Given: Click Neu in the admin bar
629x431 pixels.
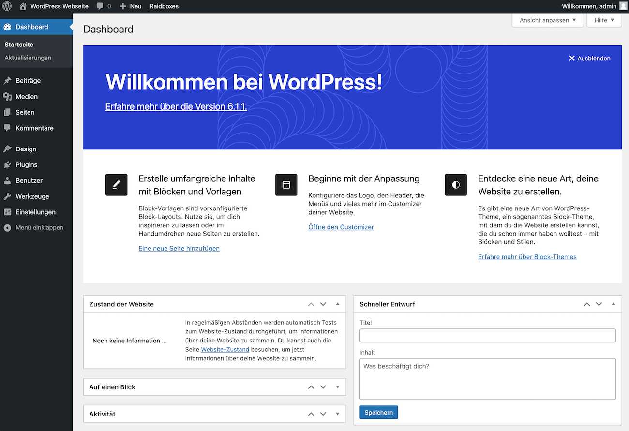Looking at the screenshot, I should coord(135,6).
